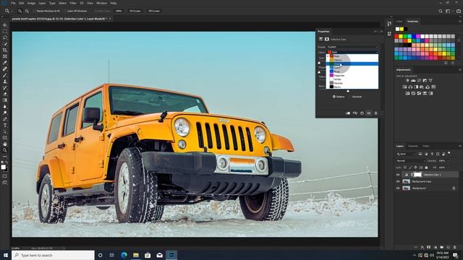Screen dimensions: 463x260
Task: Choose Greens from the Colors list
Action: pos(352,64)
